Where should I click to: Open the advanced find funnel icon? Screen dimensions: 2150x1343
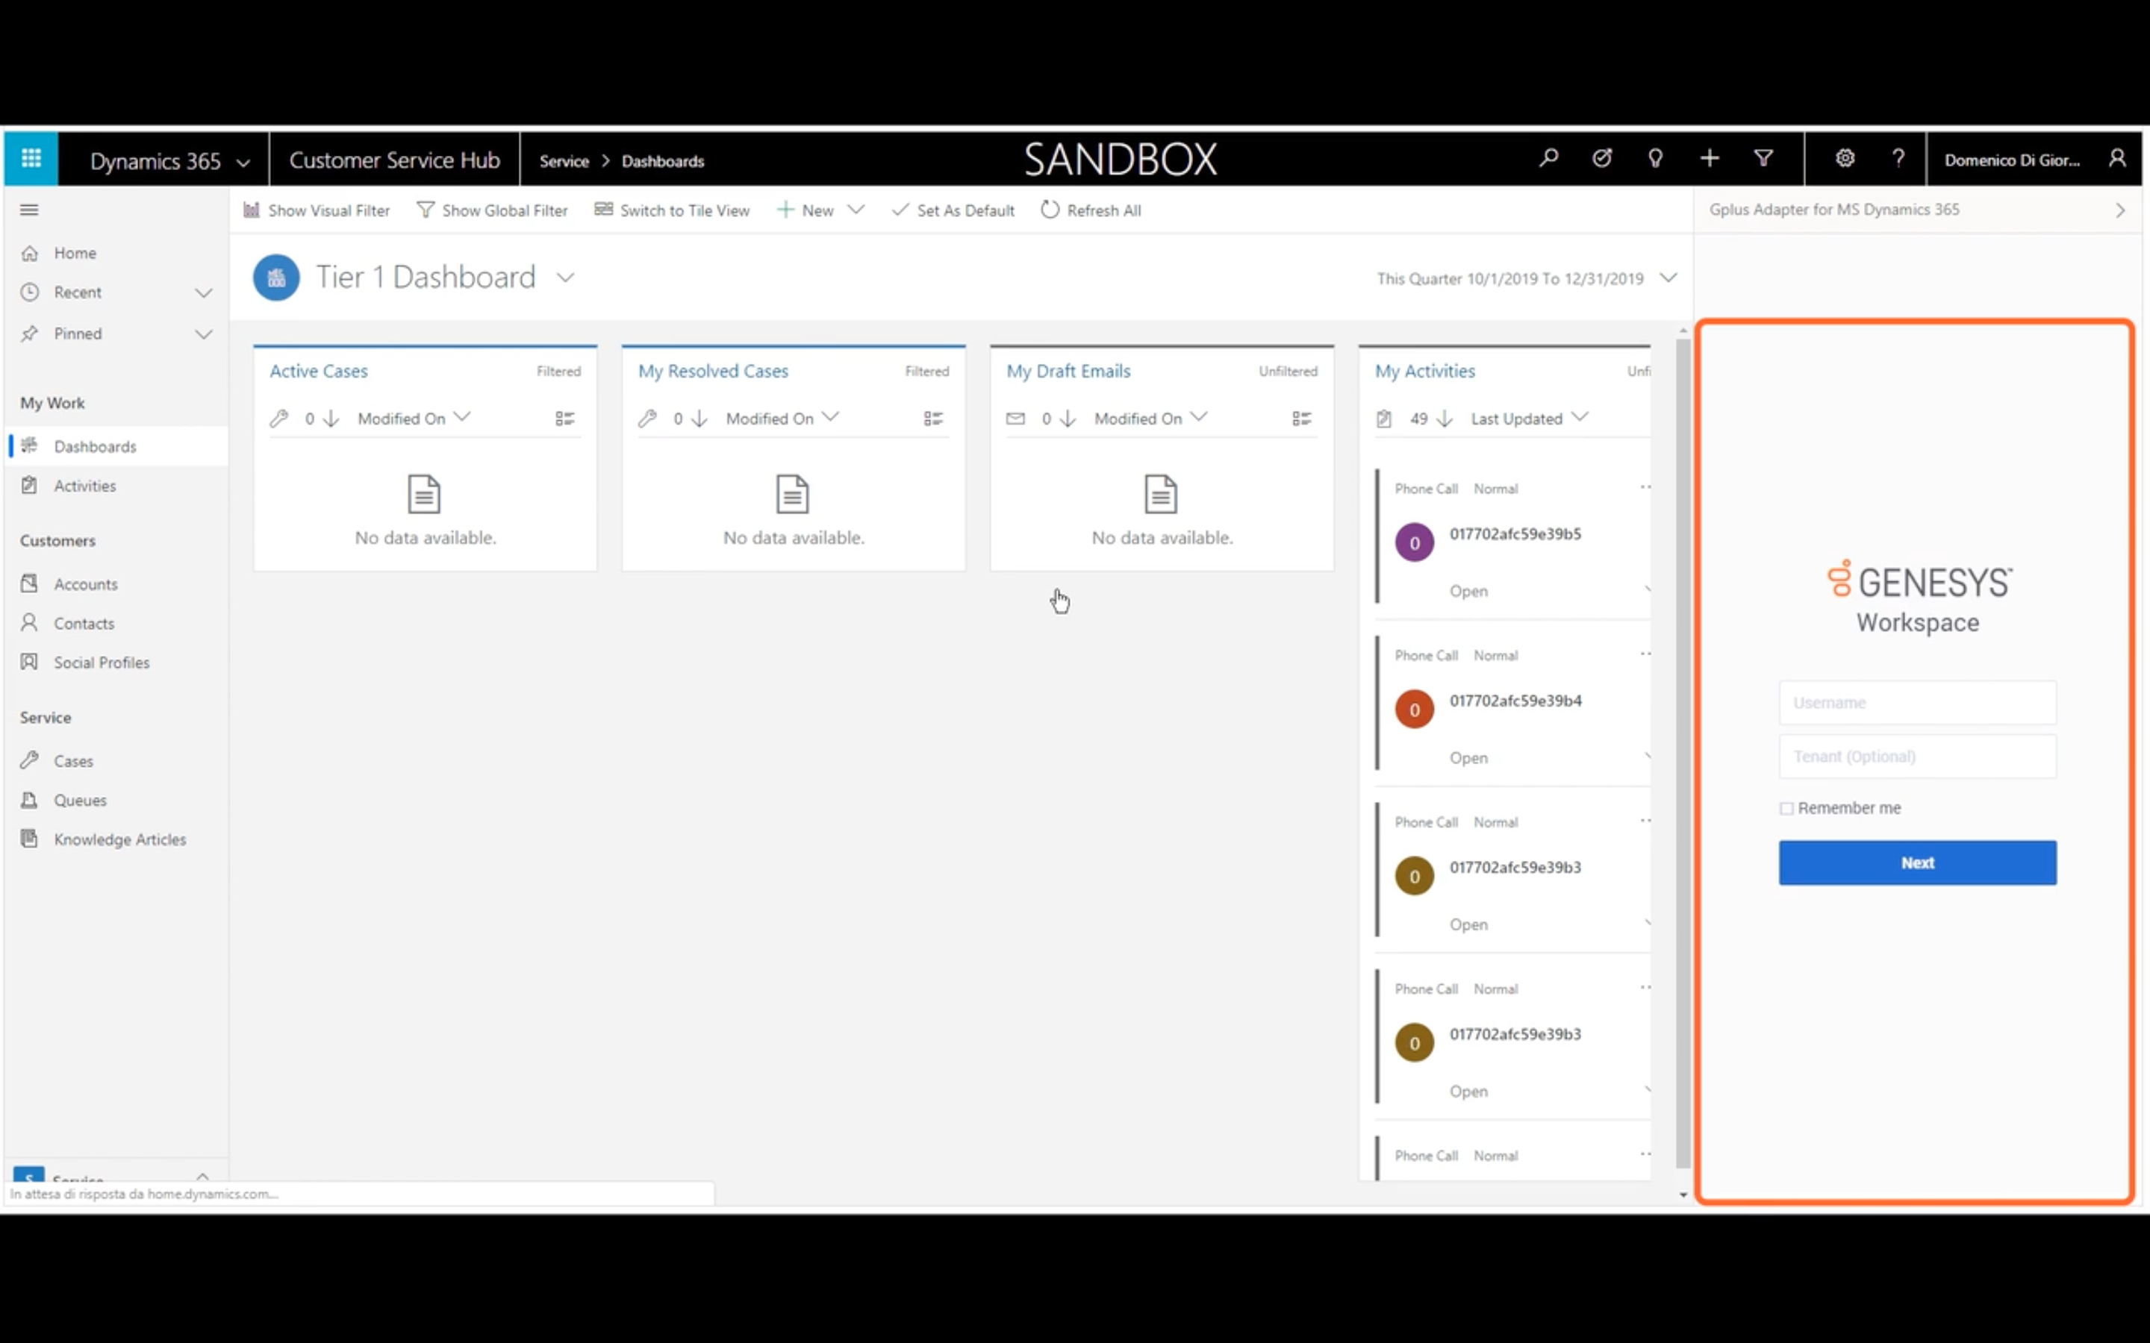(1763, 159)
